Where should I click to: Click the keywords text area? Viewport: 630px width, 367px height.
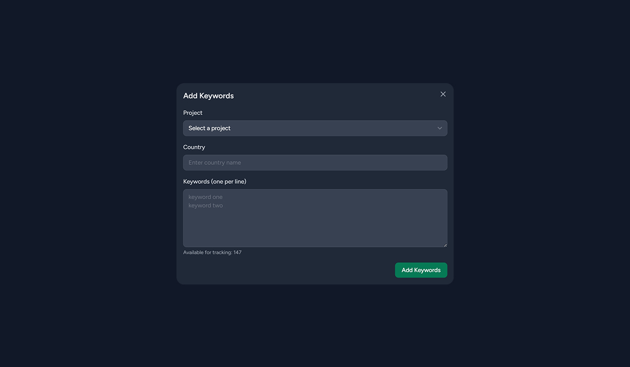click(315, 218)
